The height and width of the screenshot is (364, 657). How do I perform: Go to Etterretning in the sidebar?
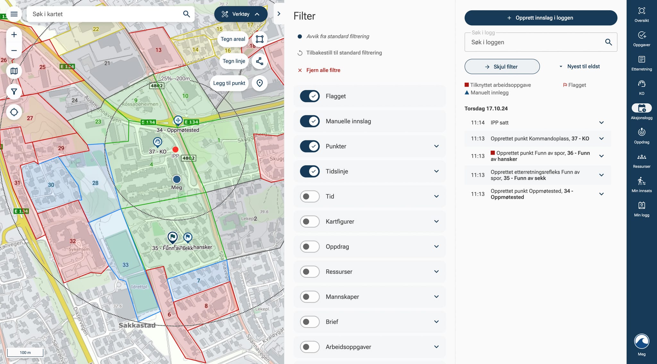(641, 63)
